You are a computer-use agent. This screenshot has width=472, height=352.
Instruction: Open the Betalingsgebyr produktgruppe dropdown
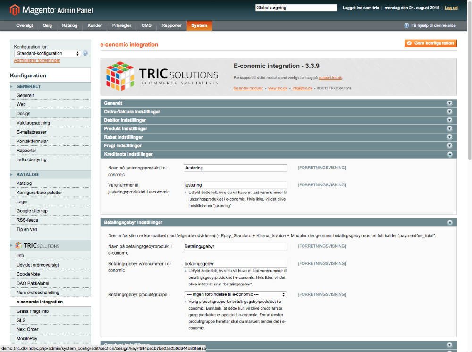(235, 294)
